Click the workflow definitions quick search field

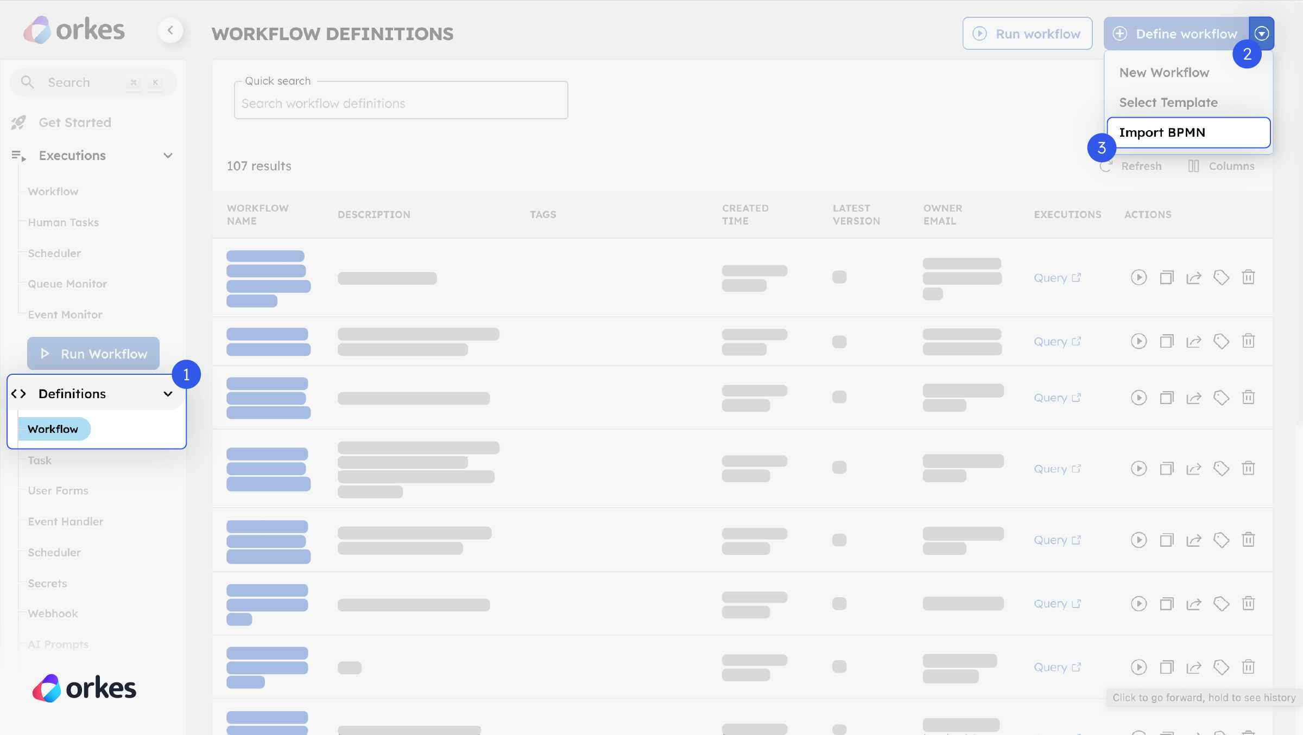(x=401, y=103)
